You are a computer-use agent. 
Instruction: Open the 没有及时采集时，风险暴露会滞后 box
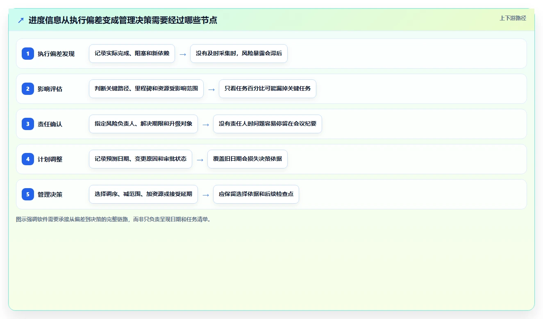click(239, 54)
